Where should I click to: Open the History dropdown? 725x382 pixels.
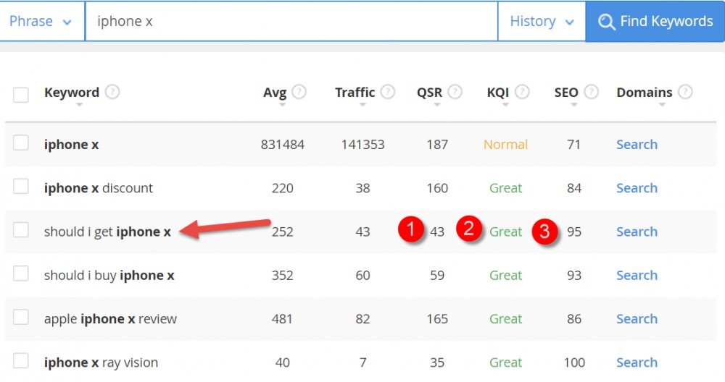click(x=542, y=21)
